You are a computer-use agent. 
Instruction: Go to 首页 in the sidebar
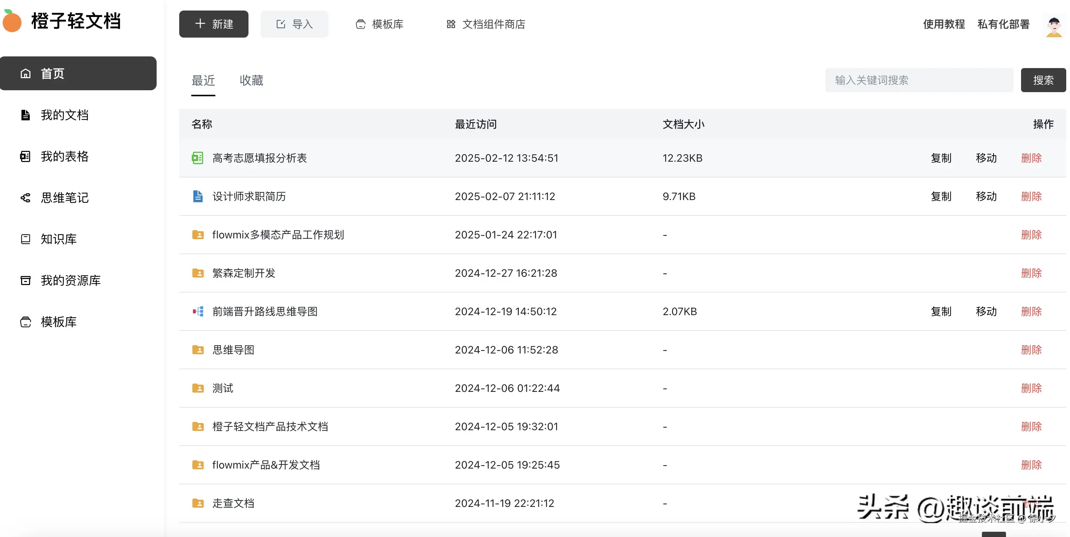pos(78,73)
